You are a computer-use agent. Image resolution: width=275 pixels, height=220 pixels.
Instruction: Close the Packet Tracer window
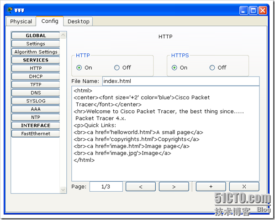tap(263, 10)
